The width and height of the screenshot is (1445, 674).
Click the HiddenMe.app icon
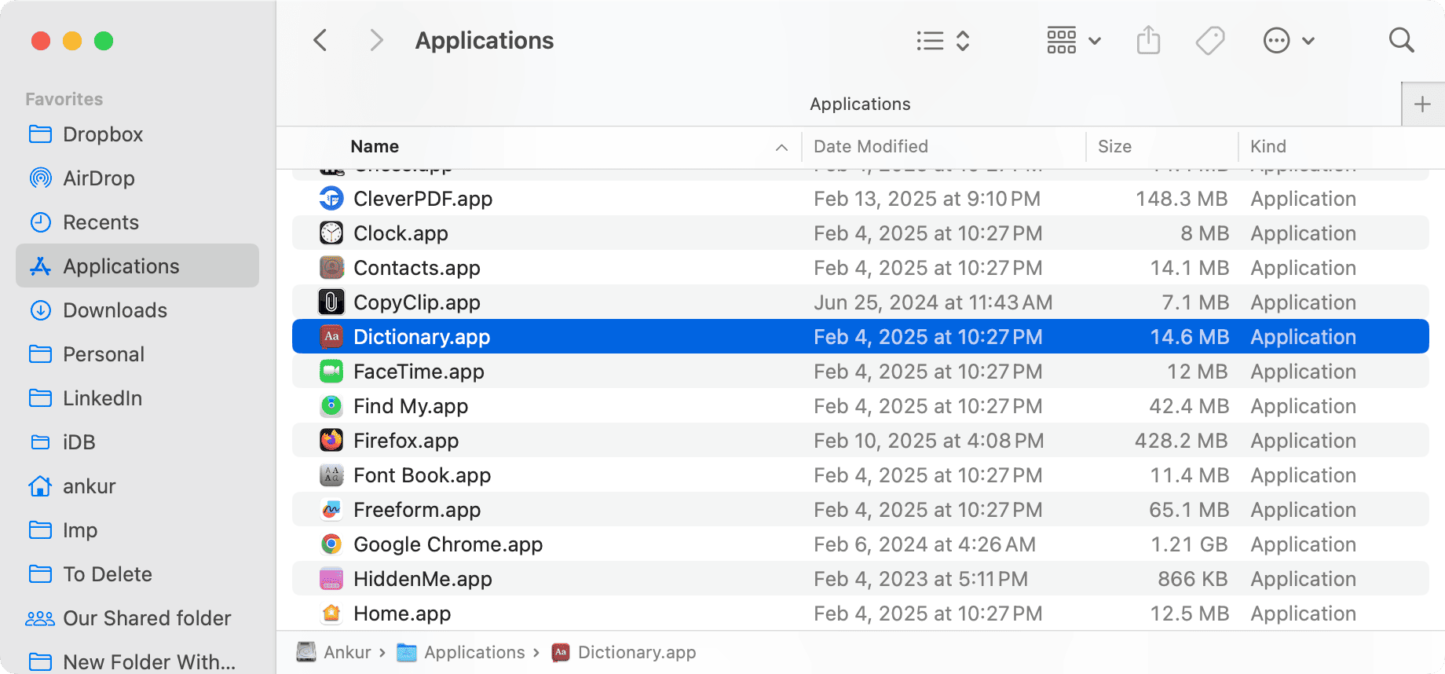331,579
